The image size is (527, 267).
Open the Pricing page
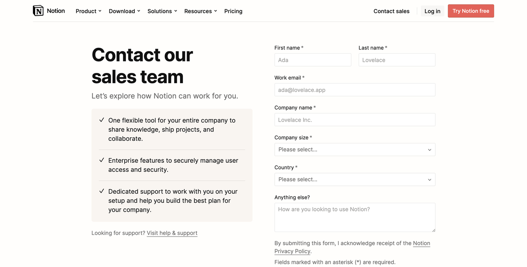click(x=233, y=11)
